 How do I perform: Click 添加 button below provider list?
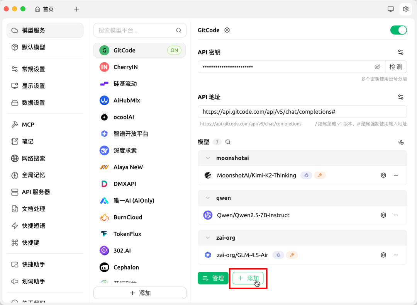pos(140,293)
